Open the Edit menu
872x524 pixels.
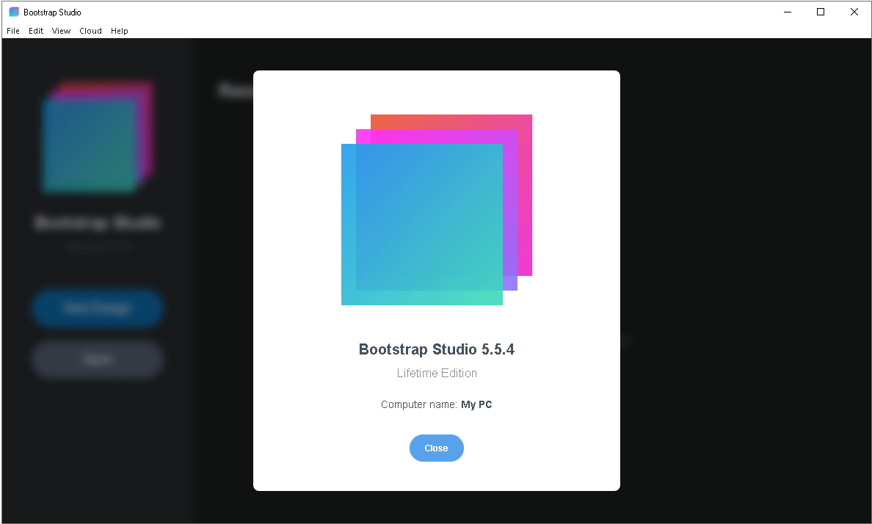point(36,31)
